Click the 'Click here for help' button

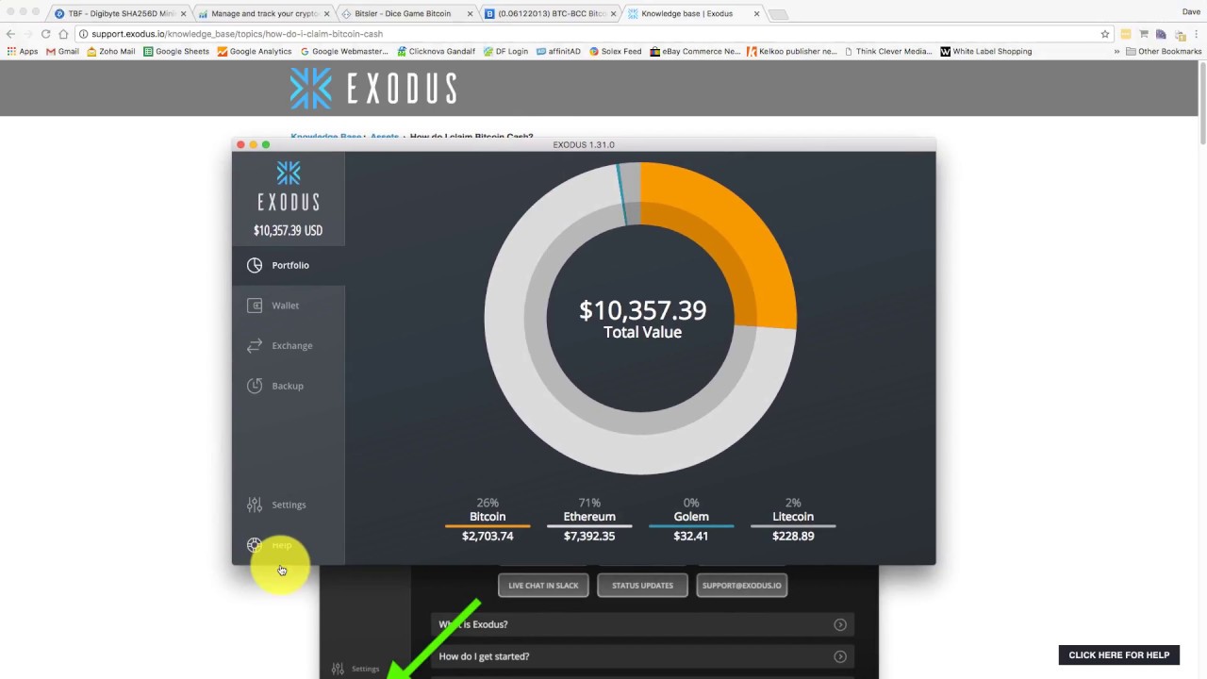coord(1118,655)
